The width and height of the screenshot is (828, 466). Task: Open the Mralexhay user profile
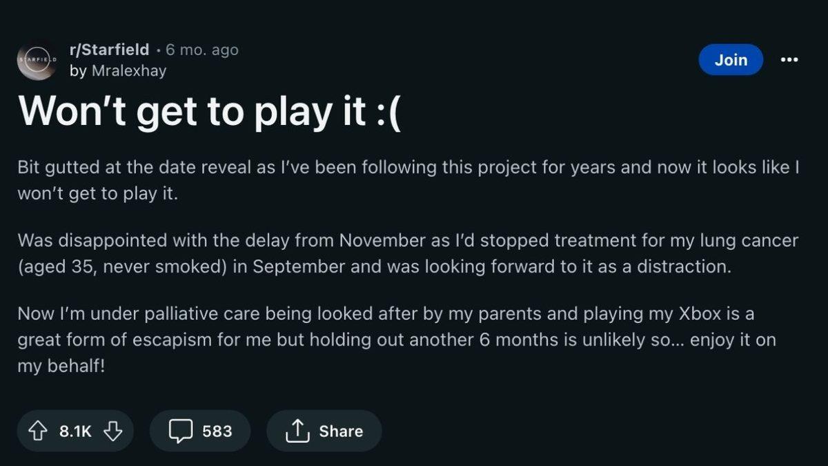pyautogui.click(x=128, y=70)
